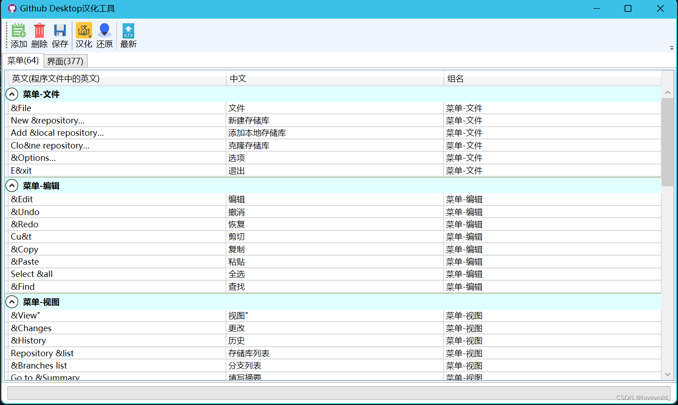Collapse the 菜单-视图 group
678x405 pixels.
click(x=12, y=302)
